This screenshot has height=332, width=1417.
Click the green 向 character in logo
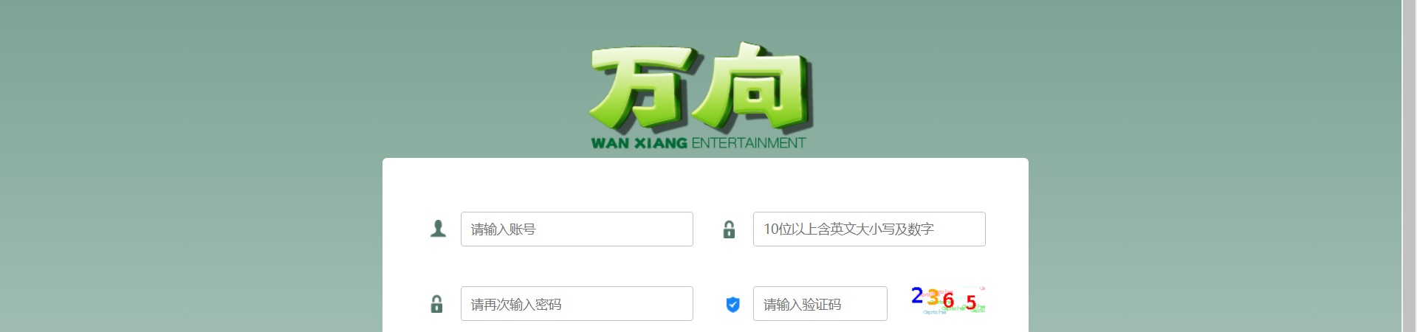755,87
